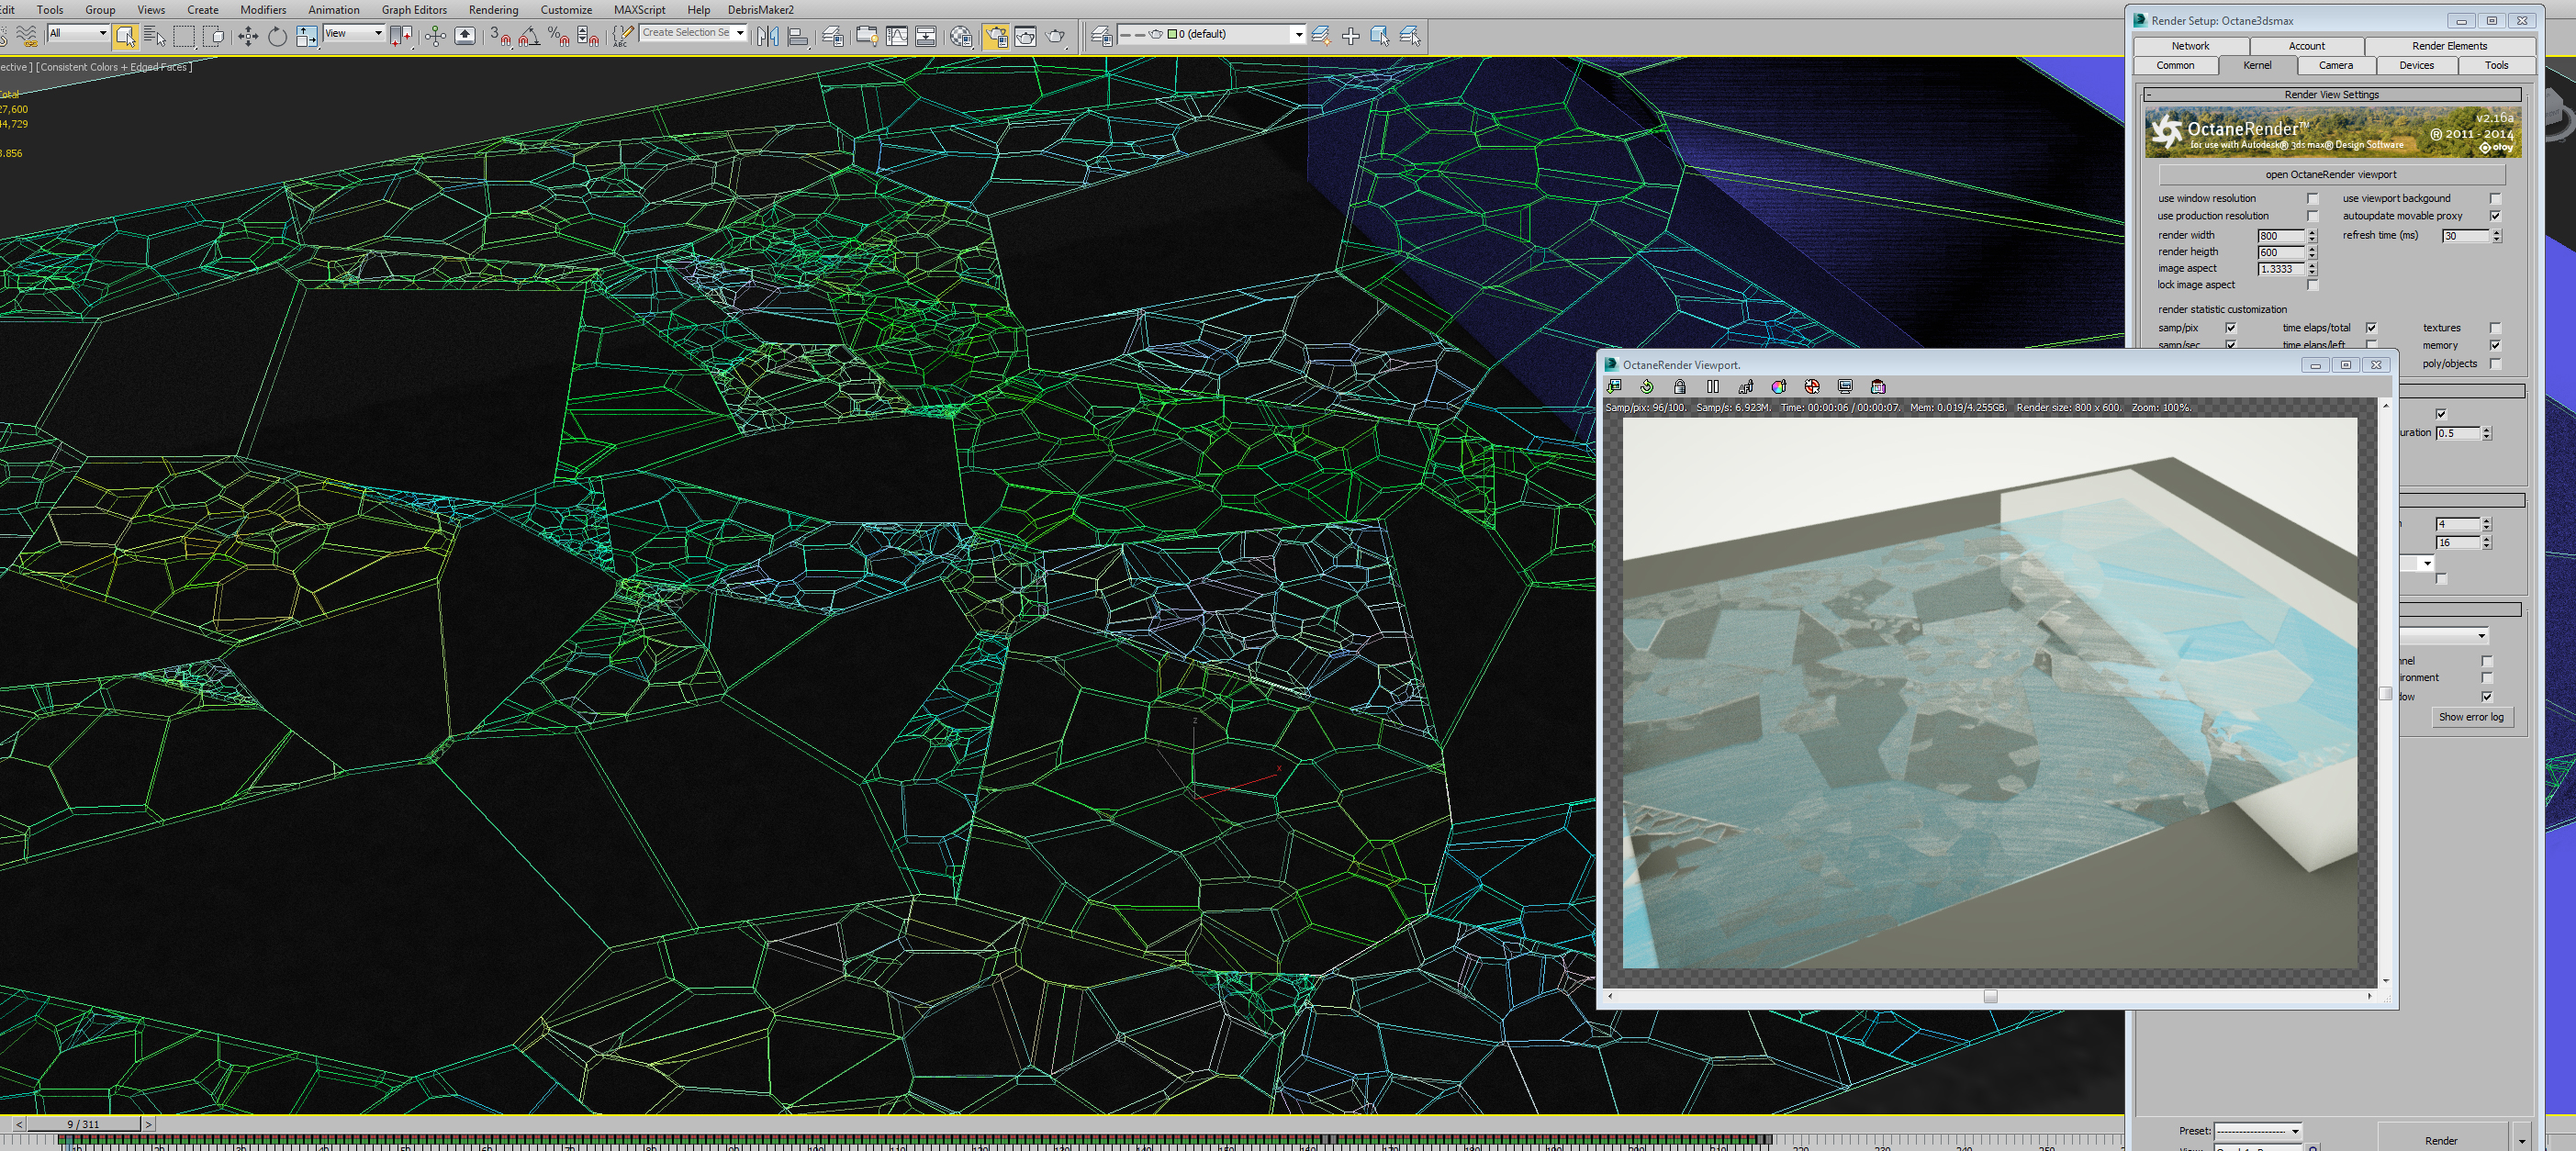Toggle Angle Snap in main toolbar
Image resolution: width=2576 pixels, height=1151 pixels.
(529, 37)
